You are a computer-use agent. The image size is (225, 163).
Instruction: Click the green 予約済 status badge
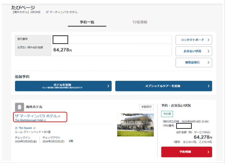point(167,114)
